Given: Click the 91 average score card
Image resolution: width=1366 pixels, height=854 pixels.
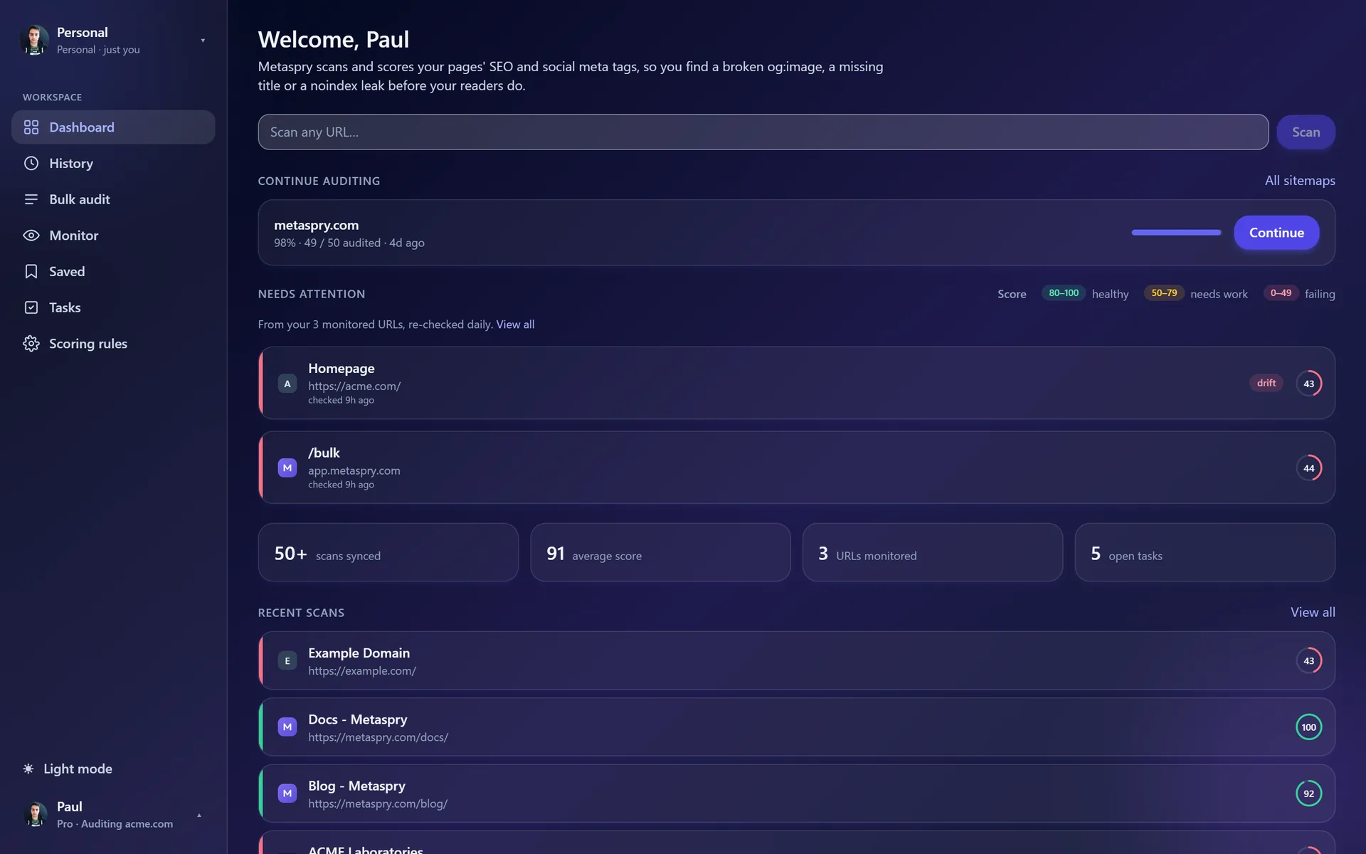Looking at the screenshot, I should (660, 552).
